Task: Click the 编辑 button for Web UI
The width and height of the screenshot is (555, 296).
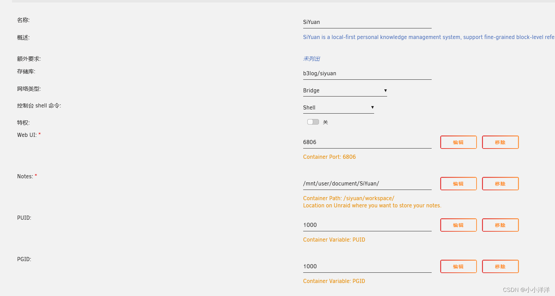Action: [x=458, y=142]
